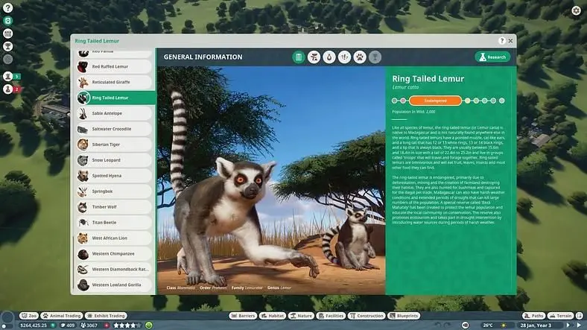Image resolution: width=587 pixels, height=330 pixels.
Task: Open the Zoopedia help question mark
Action: (x=501, y=41)
